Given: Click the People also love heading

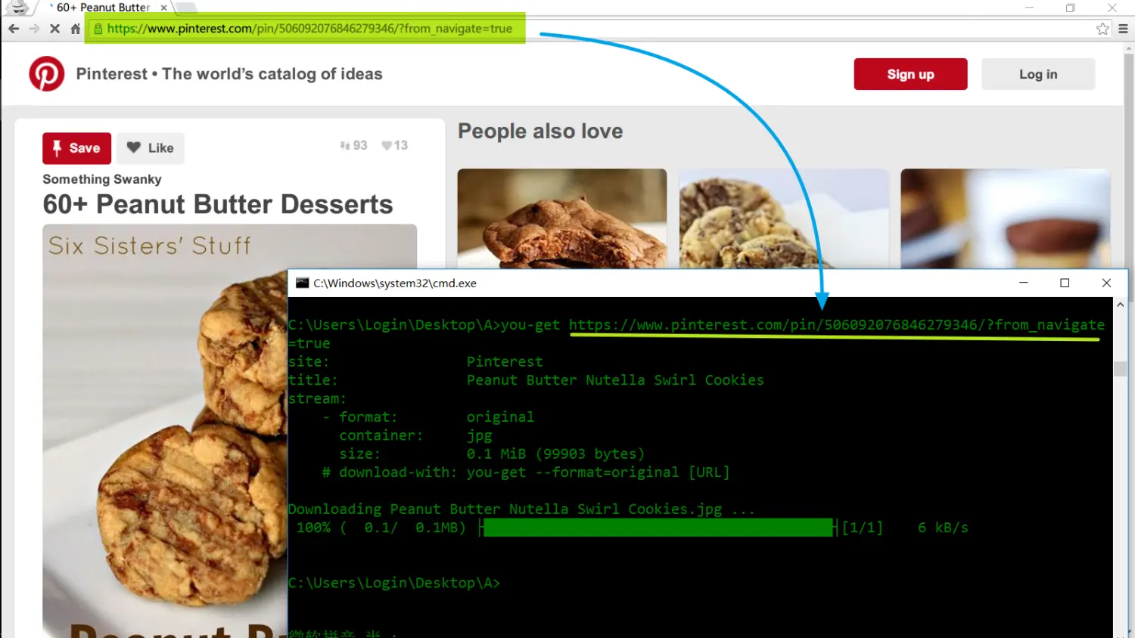Looking at the screenshot, I should pos(540,131).
